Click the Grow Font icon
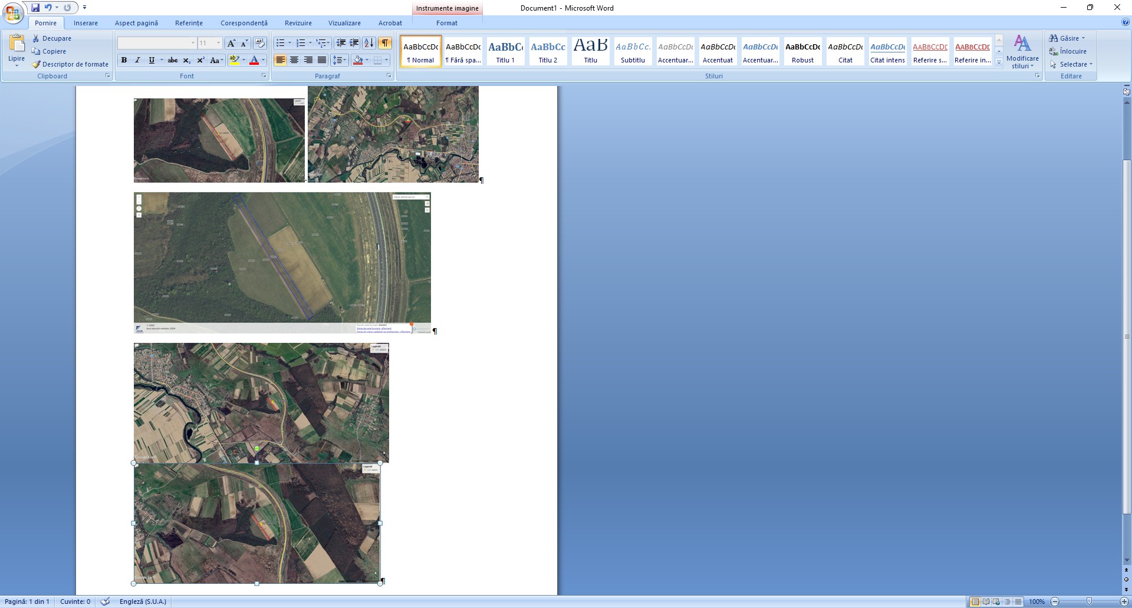The height and width of the screenshot is (608, 1132). tap(231, 43)
